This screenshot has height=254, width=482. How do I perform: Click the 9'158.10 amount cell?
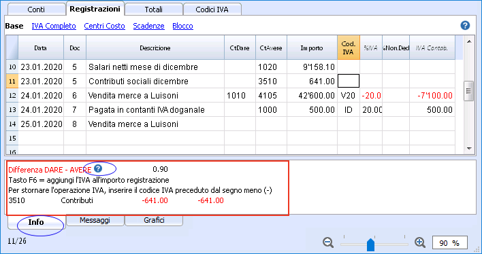(312, 67)
